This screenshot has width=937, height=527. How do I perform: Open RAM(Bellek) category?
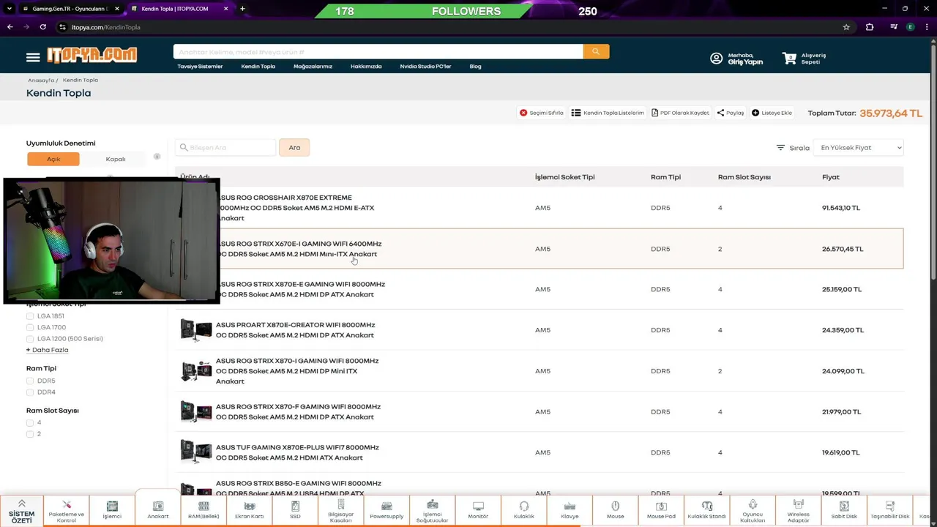click(x=204, y=511)
